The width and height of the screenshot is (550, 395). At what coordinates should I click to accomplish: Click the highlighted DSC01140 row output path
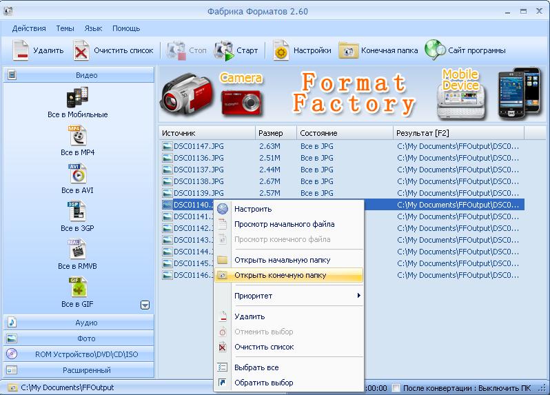click(458, 205)
